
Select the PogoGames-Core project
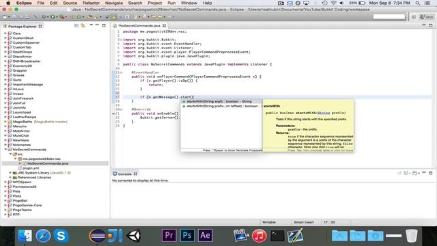click(x=27, y=205)
